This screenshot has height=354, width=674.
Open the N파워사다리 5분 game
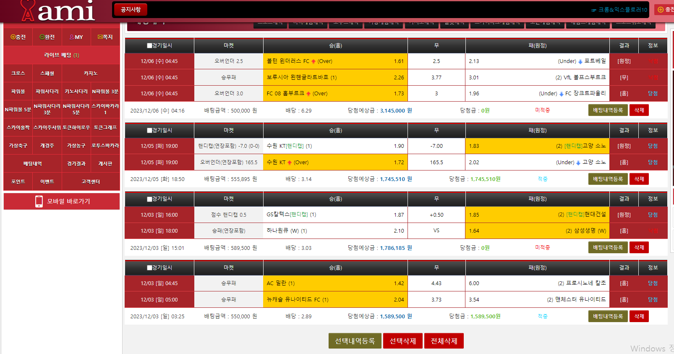coord(76,109)
